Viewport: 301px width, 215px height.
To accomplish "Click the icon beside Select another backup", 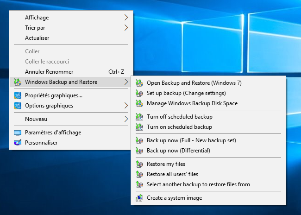I will (x=139, y=184).
